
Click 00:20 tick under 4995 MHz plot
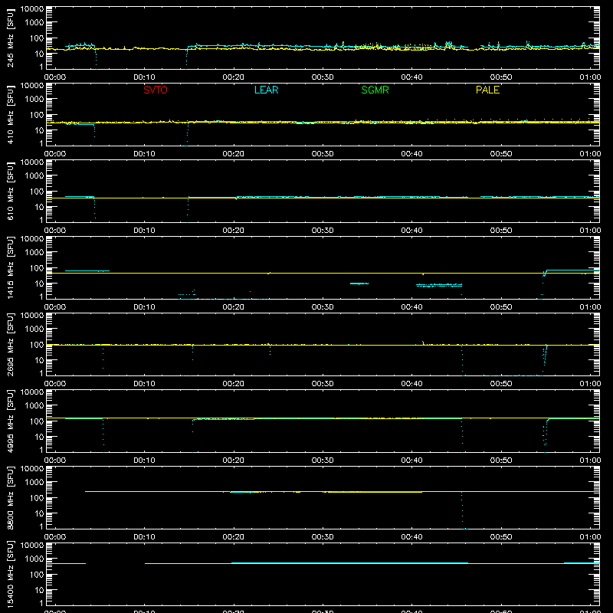234,461
